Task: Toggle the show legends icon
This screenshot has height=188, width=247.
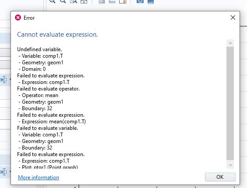Action: tap(123, 1)
